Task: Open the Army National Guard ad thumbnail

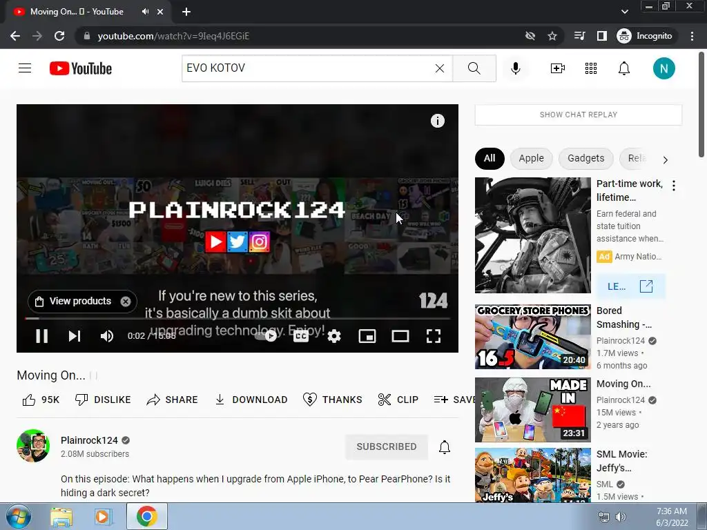Action: [x=532, y=235]
